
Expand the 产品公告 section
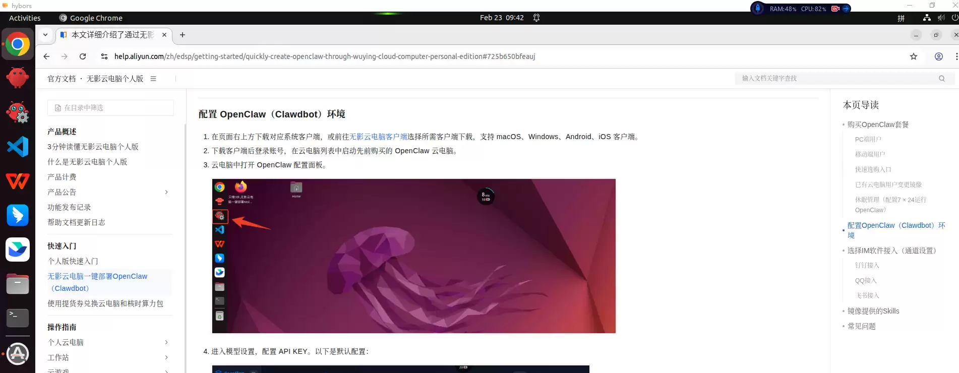[166, 192]
